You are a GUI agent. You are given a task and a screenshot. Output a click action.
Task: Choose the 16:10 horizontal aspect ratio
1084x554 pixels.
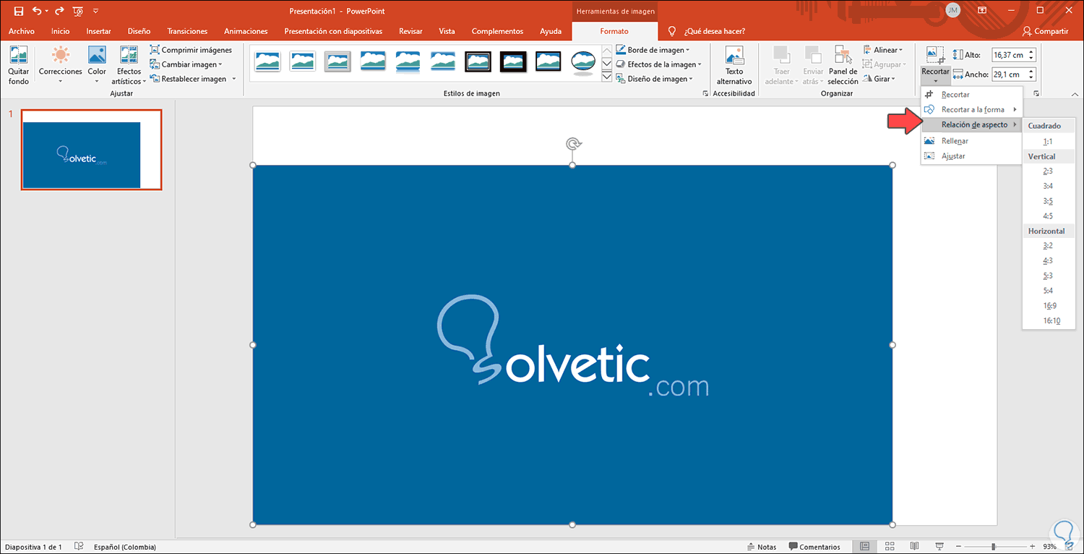coord(1051,320)
